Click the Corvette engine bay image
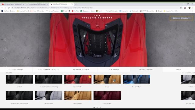195x110 pixels. click(x=98, y=42)
